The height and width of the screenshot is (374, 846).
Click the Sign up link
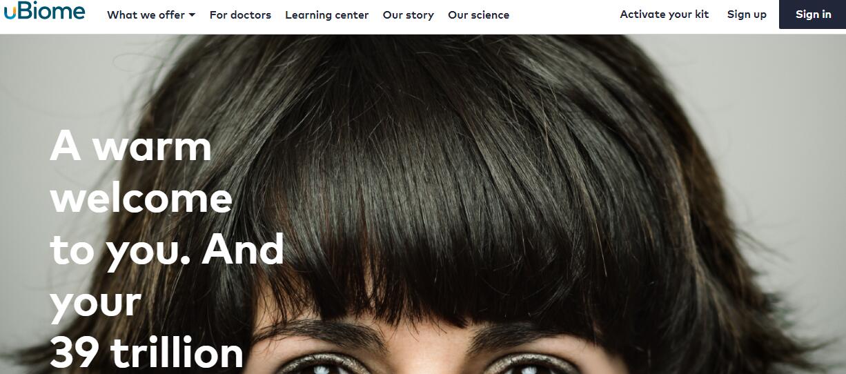(747, 14)
